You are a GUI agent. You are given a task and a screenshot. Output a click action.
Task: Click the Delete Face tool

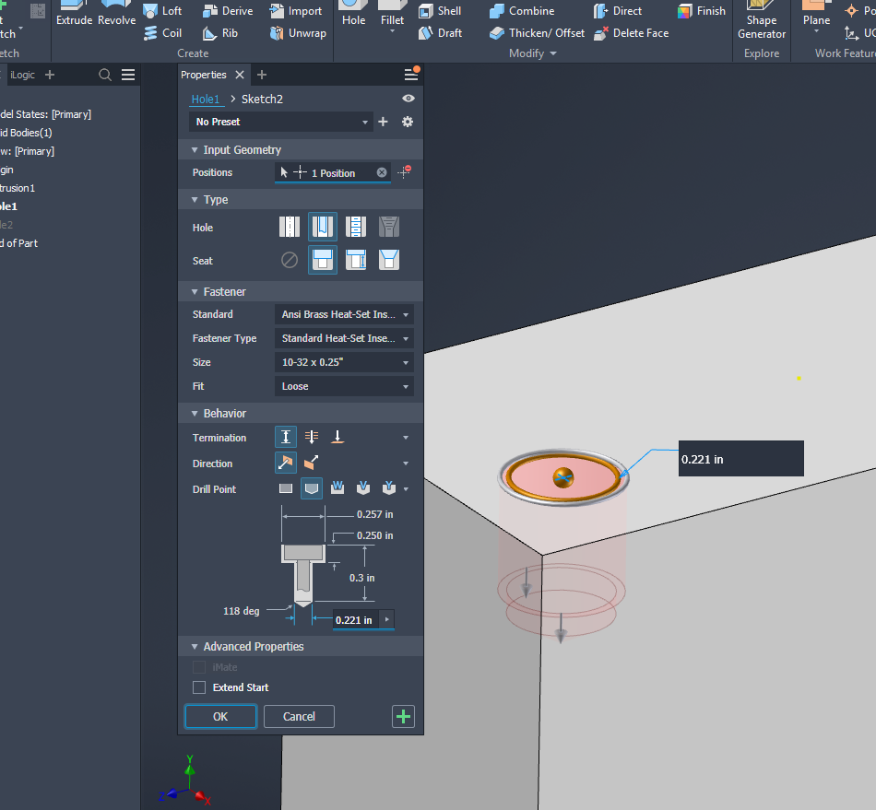pyautogui.click(x=631, y=33)
